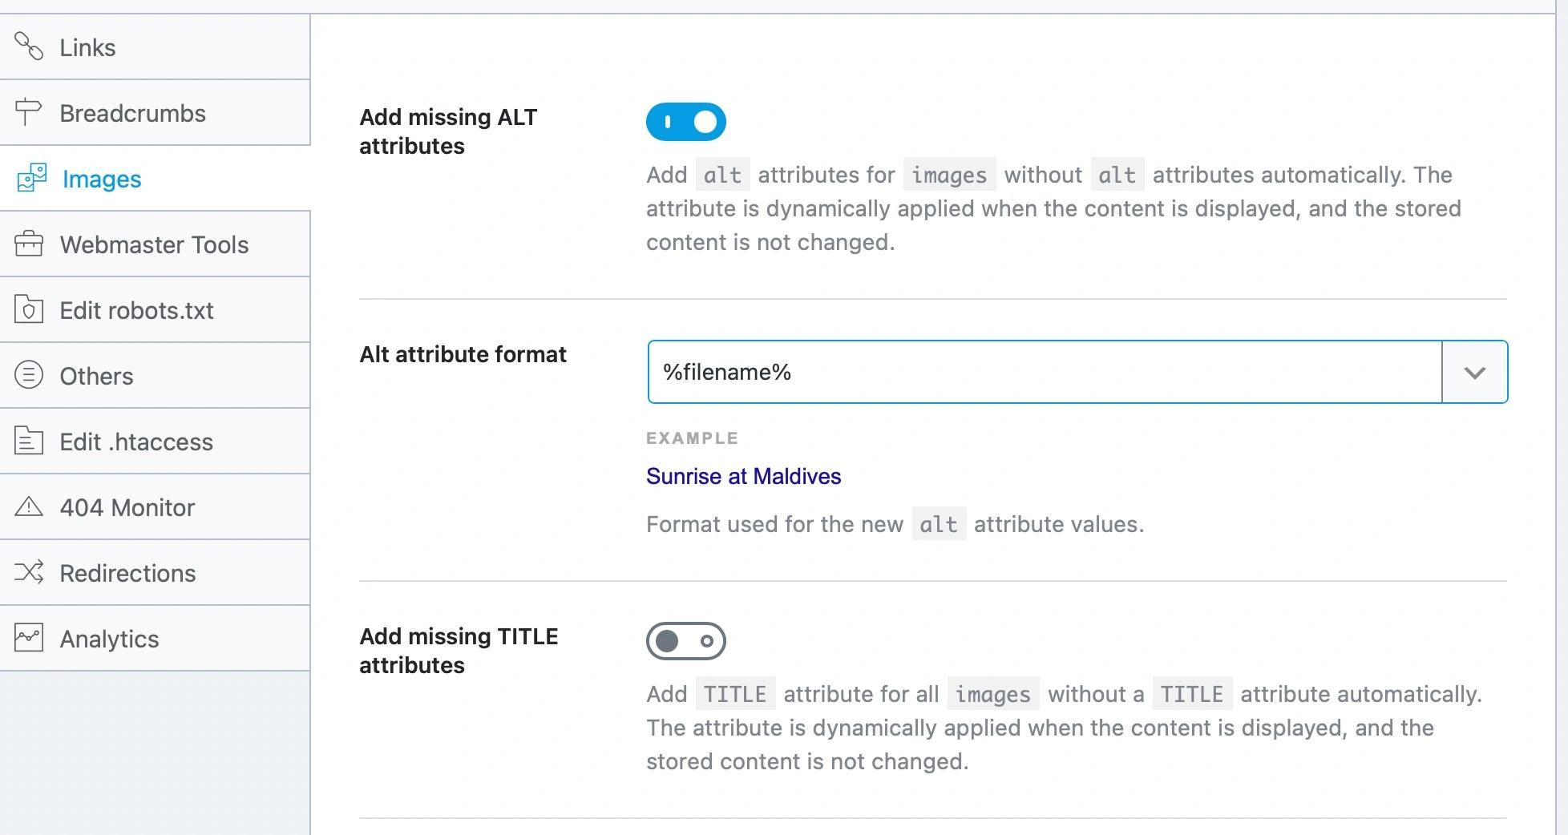Open Analytics via its chart icon

click(x=30, y=639)
